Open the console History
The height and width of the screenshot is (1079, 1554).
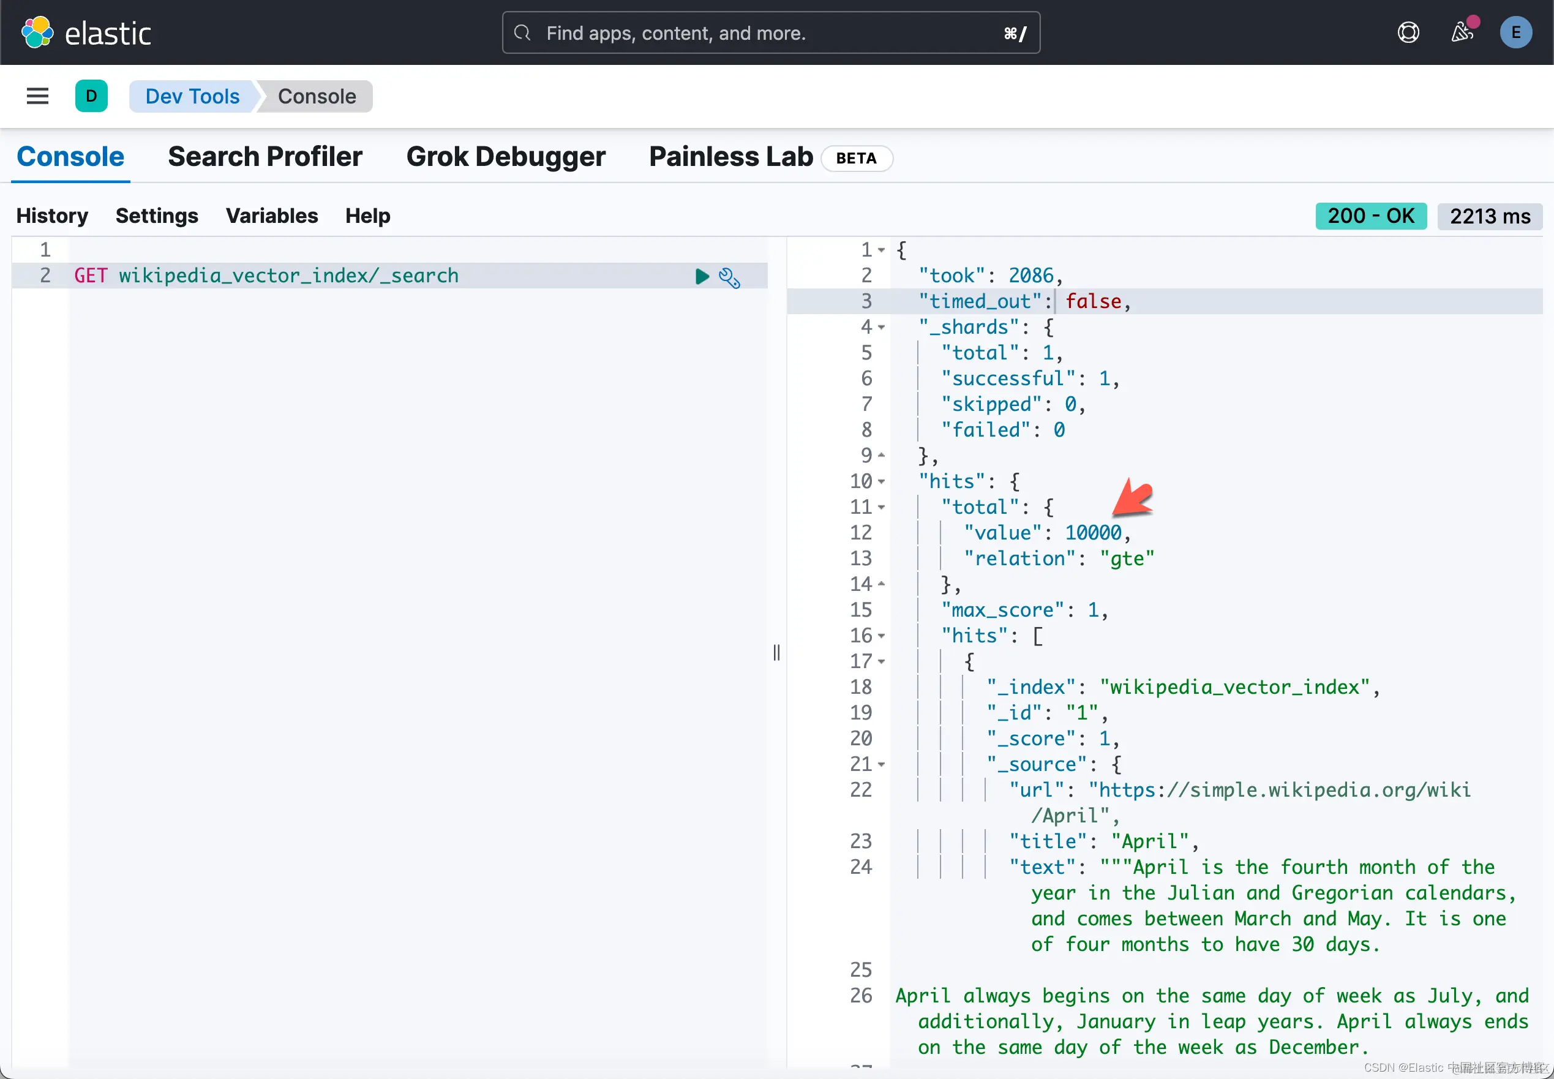pos(52,216)
